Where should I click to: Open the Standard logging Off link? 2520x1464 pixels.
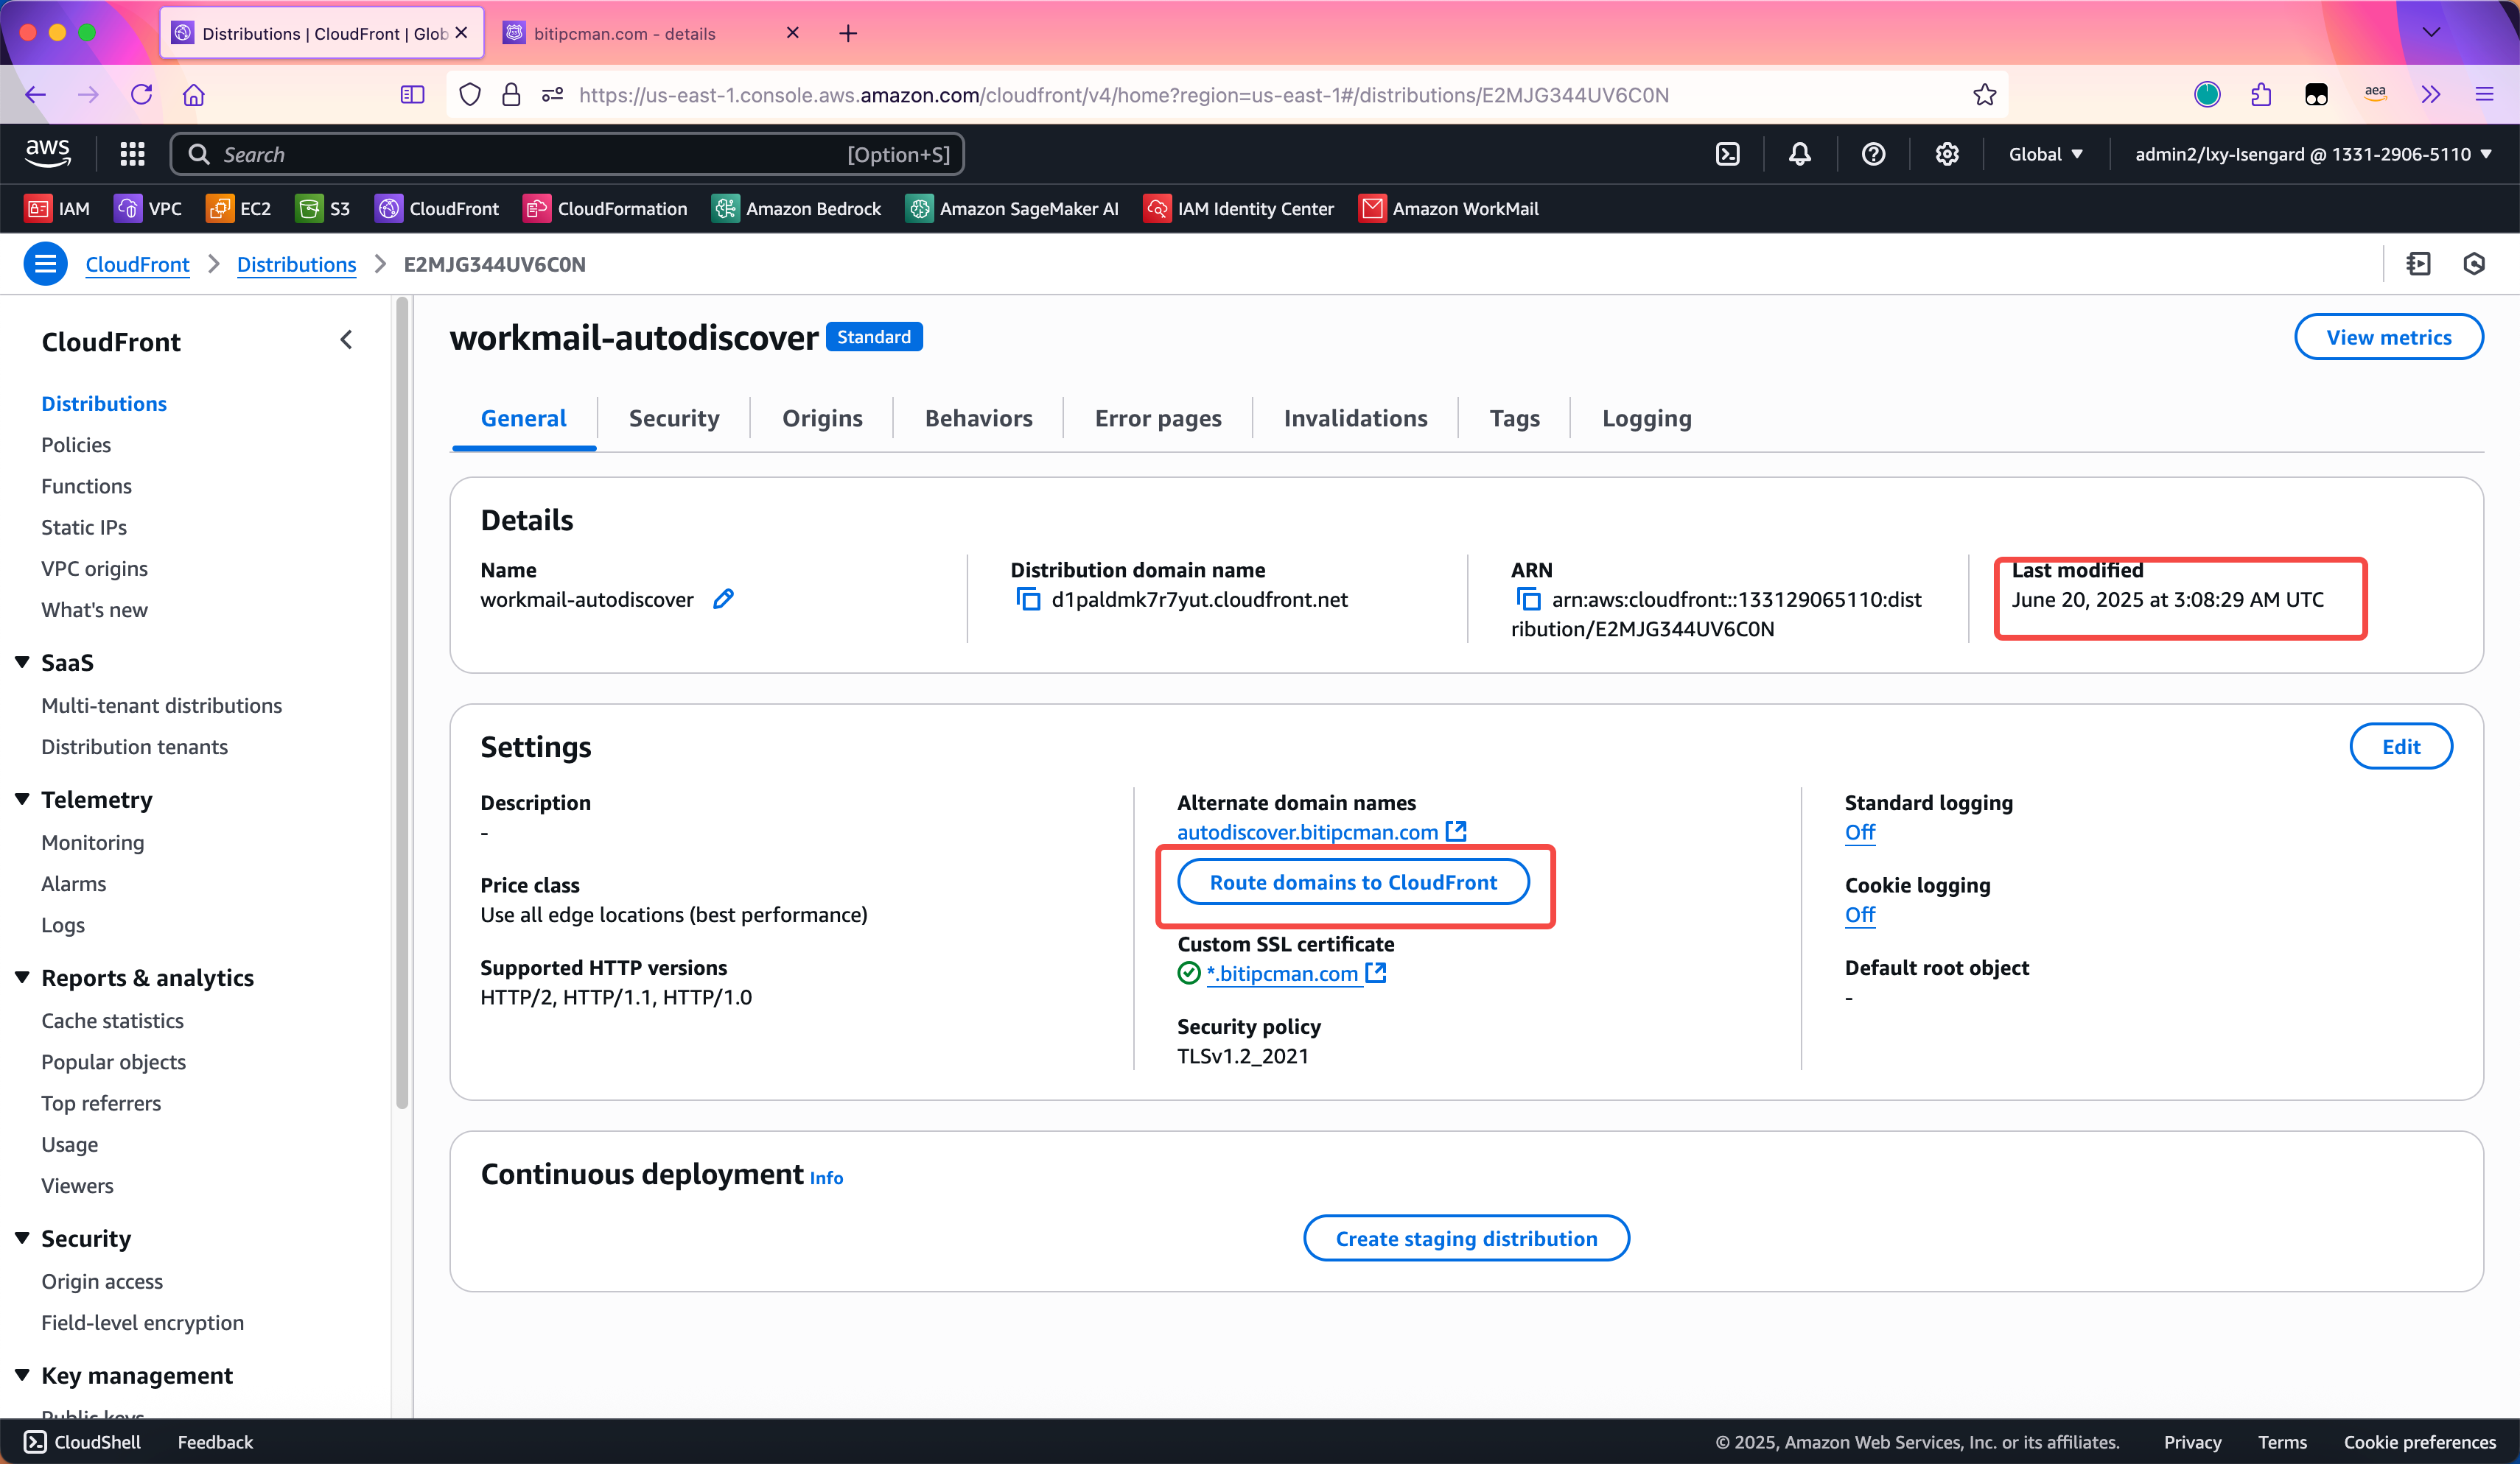pyautogui.click(x=1859, y=831)
